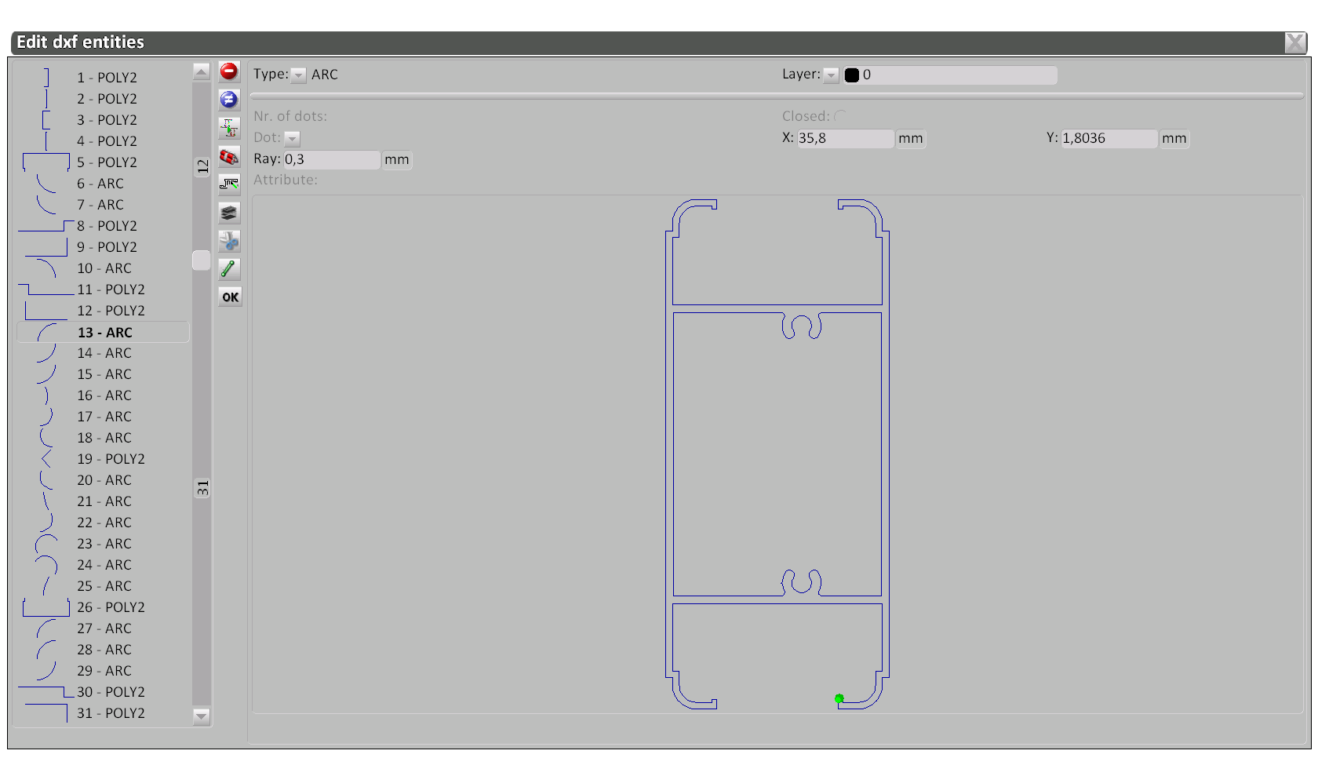Screen dimensions: 1318x776
Task: Select entity 19 - POLY2 in list
Action: click(111, 459)
